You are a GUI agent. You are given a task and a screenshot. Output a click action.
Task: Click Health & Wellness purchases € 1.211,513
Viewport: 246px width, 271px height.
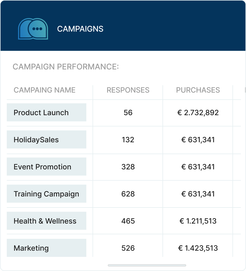click(x=198, y=221)
